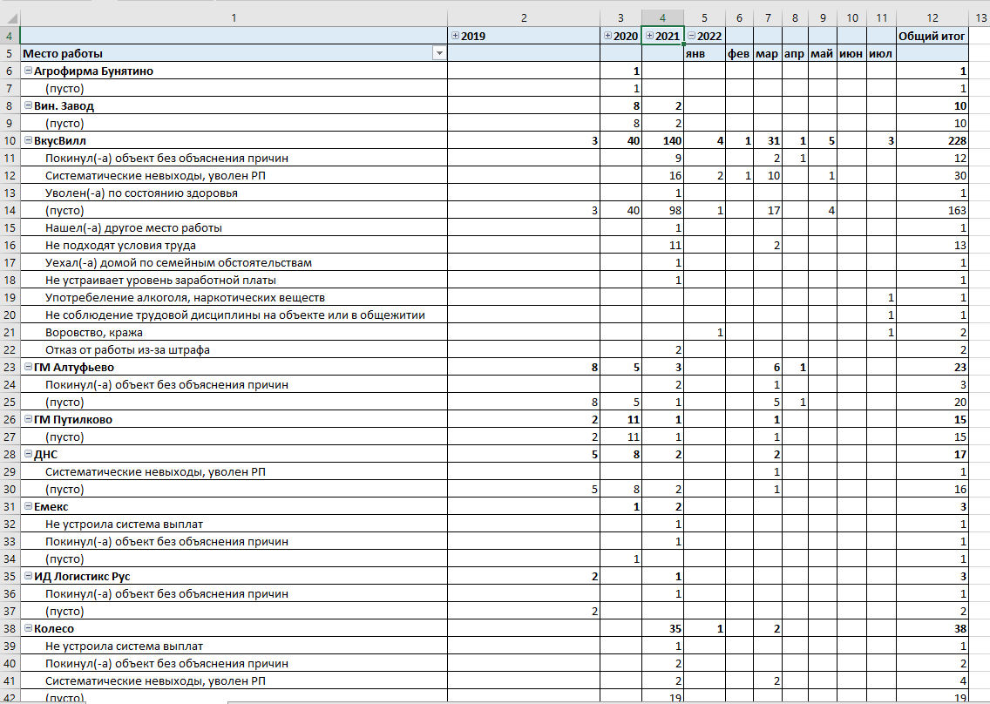Select the ВкусВилл total cell 228

[x=932, y=141]
